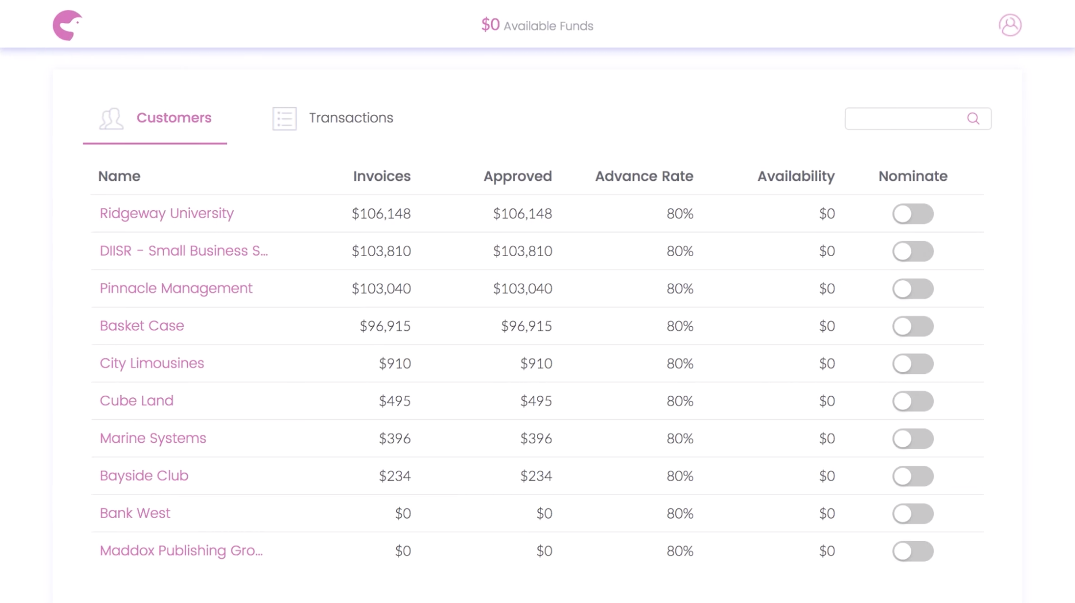Select the Customers tab
The width and height of the screenshot is (1075, 603).
[173, 118]
